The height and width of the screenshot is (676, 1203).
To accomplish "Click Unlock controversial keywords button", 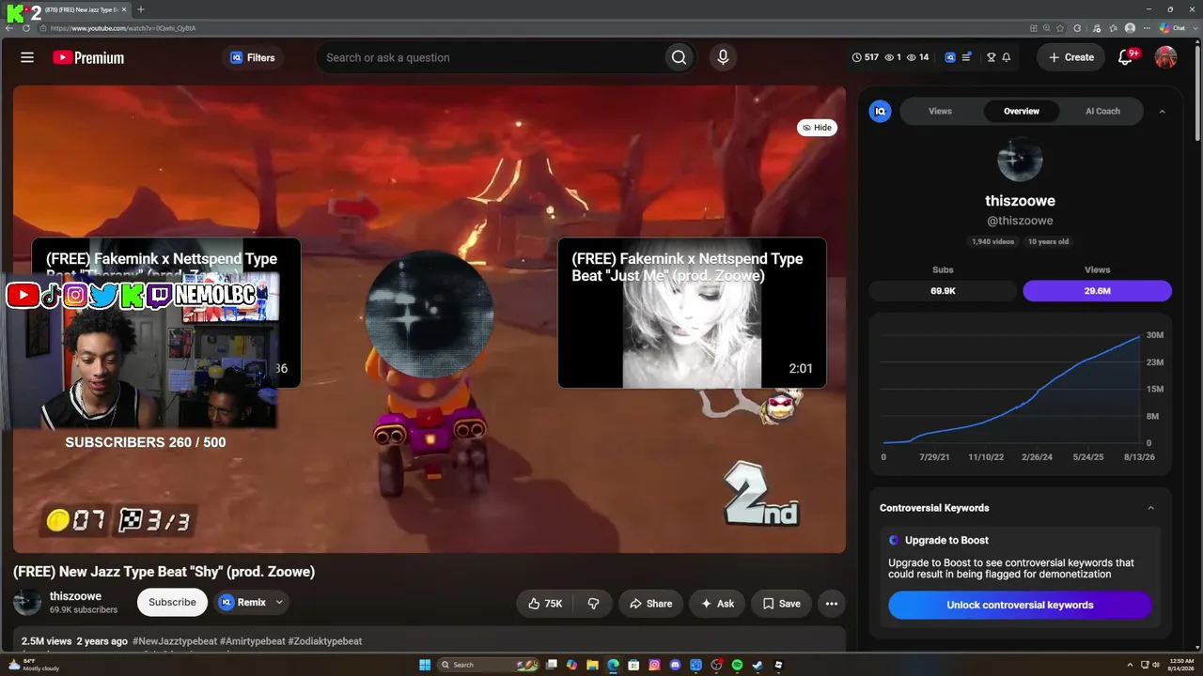I will (1020, 605).
